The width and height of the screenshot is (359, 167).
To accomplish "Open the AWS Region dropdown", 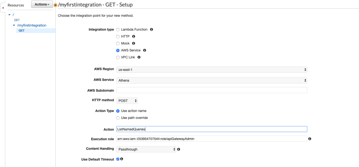I will coord(212,70).
